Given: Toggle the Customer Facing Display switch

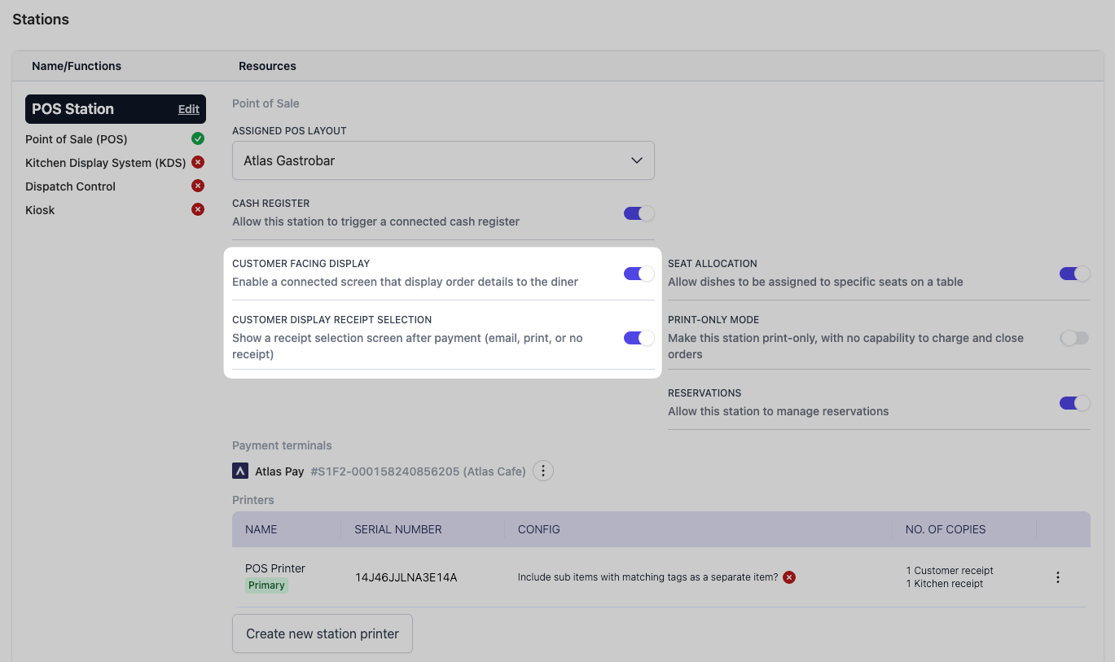Looking at the screenshot, I should point(639,274).
